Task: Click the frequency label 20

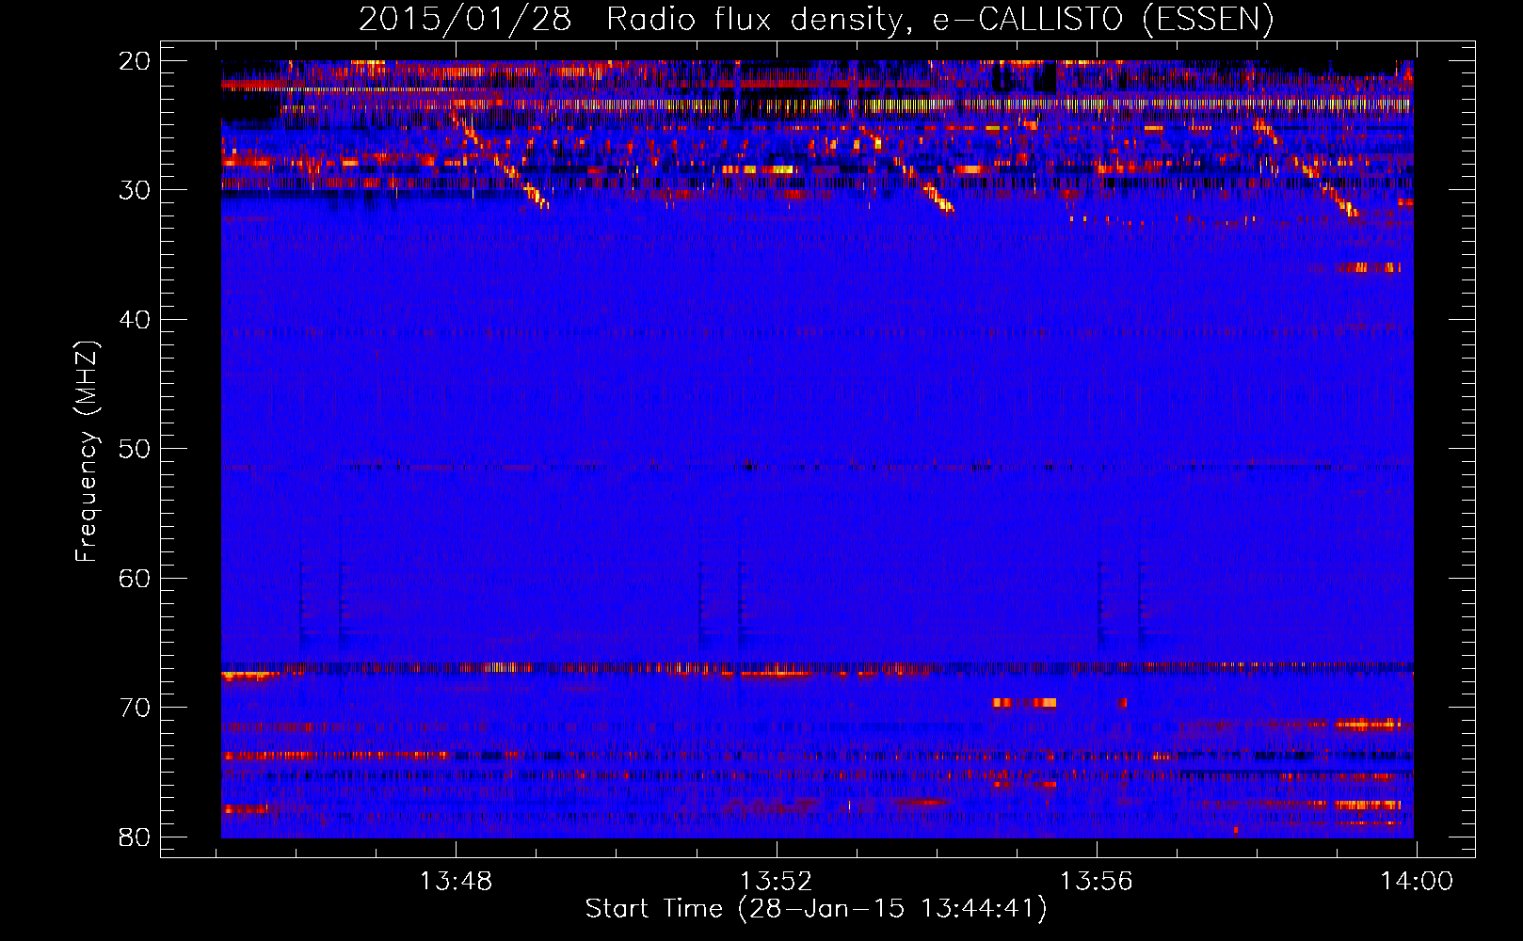Action: coord(135,61)
